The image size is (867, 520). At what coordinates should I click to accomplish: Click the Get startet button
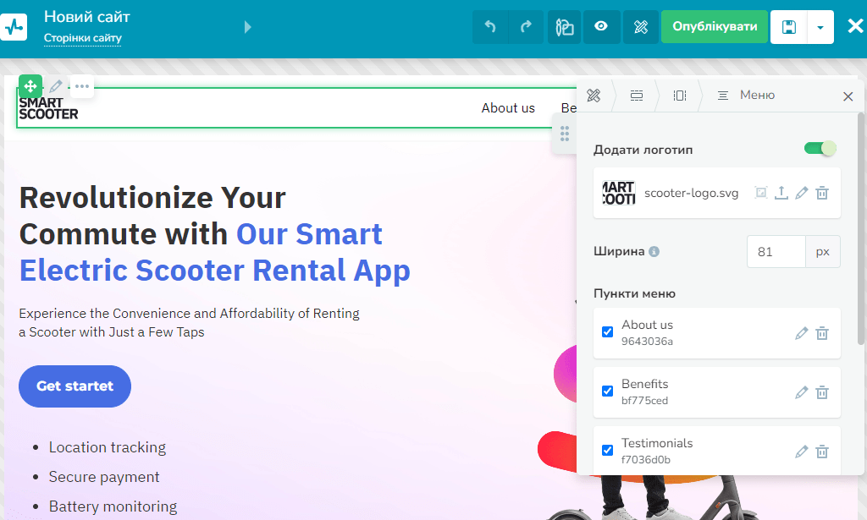[75, 386]
